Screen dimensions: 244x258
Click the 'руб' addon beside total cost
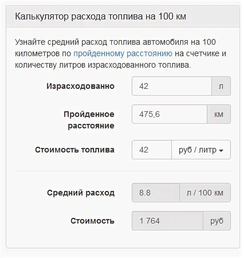pyautogui.click(x=217, y=221)
